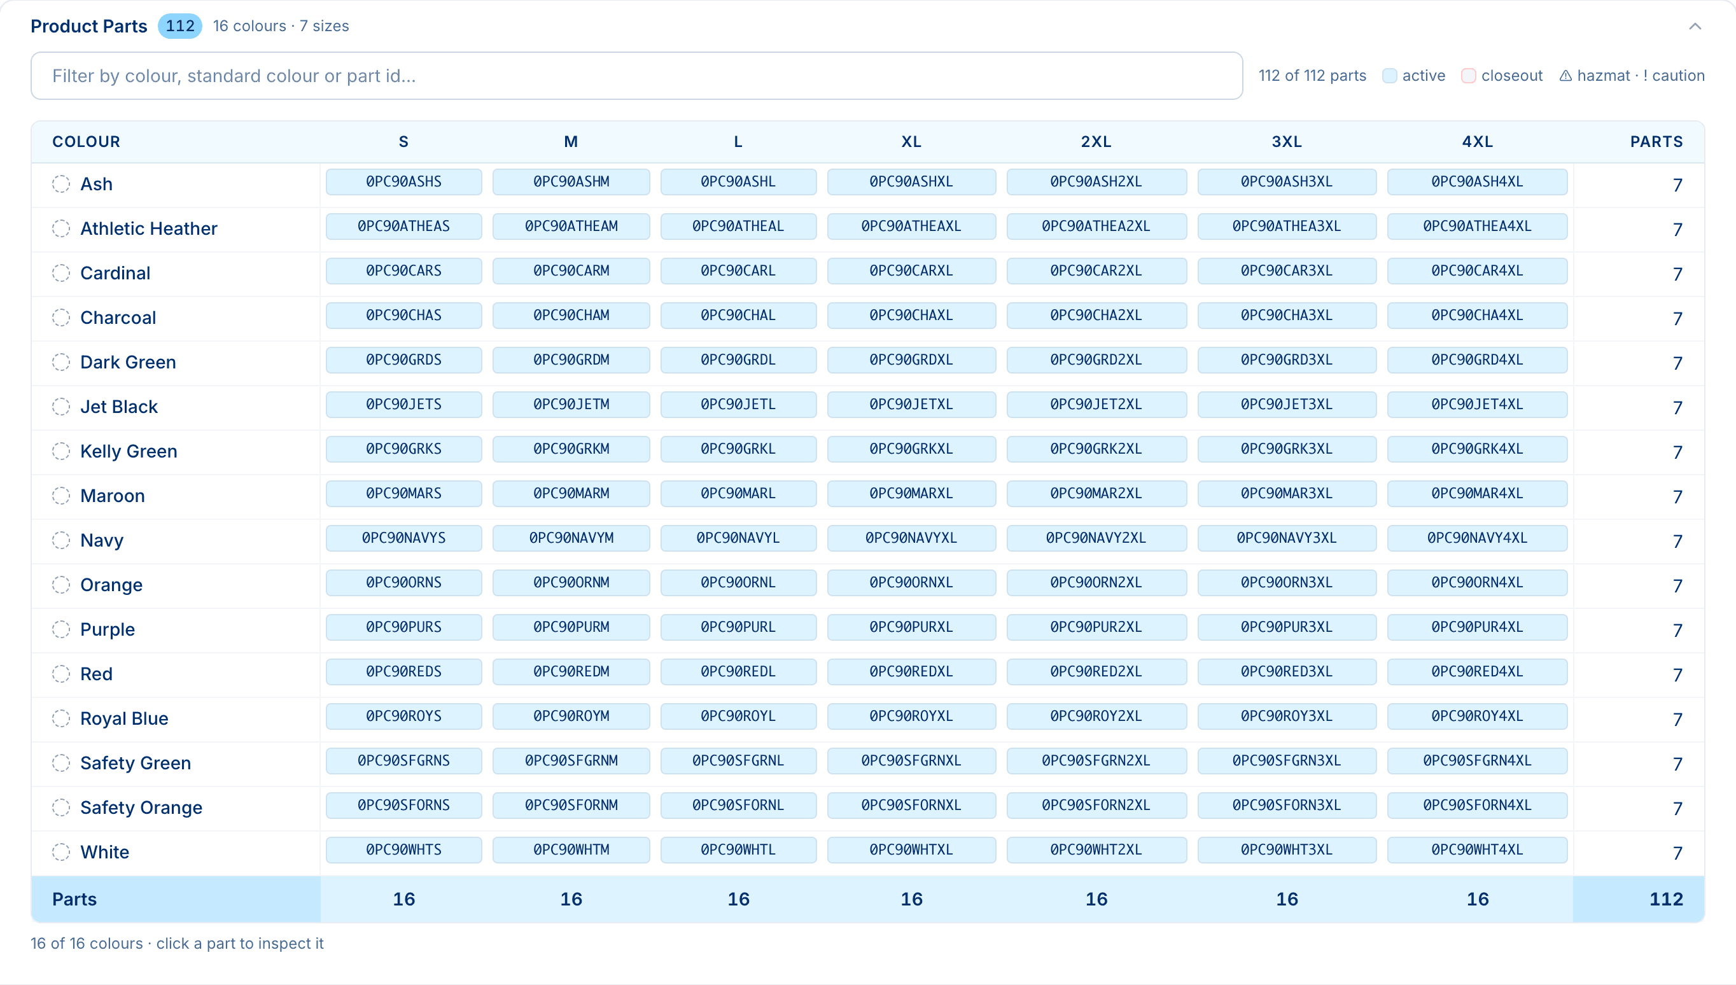Focus the colour or part id filter field
The height and width of the screenshot is (985, 1736).
click(x=636, y=76)
